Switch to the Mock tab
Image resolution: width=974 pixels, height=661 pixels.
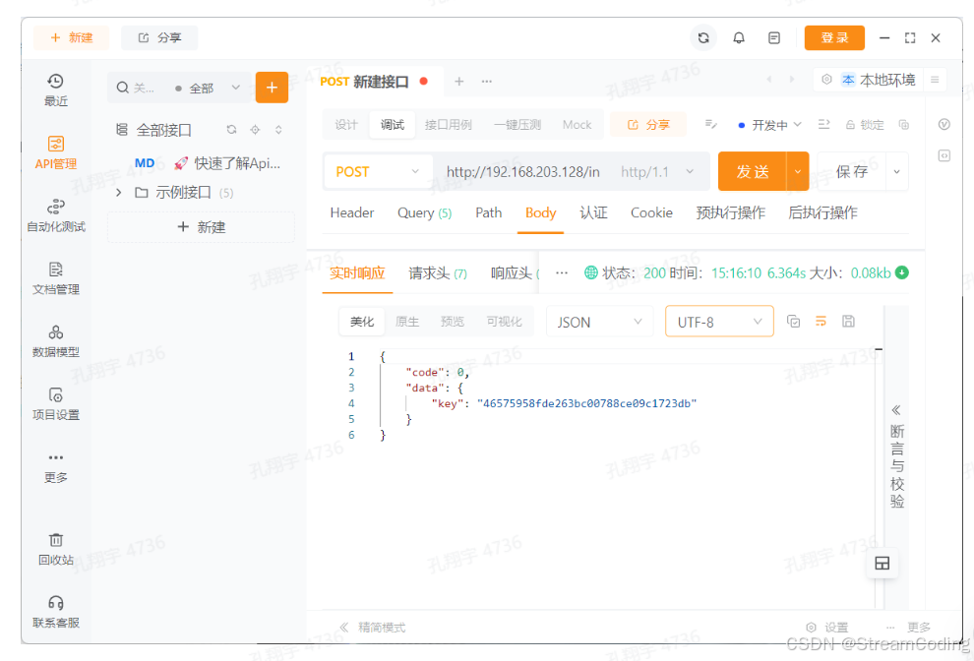tap(577, 124)
